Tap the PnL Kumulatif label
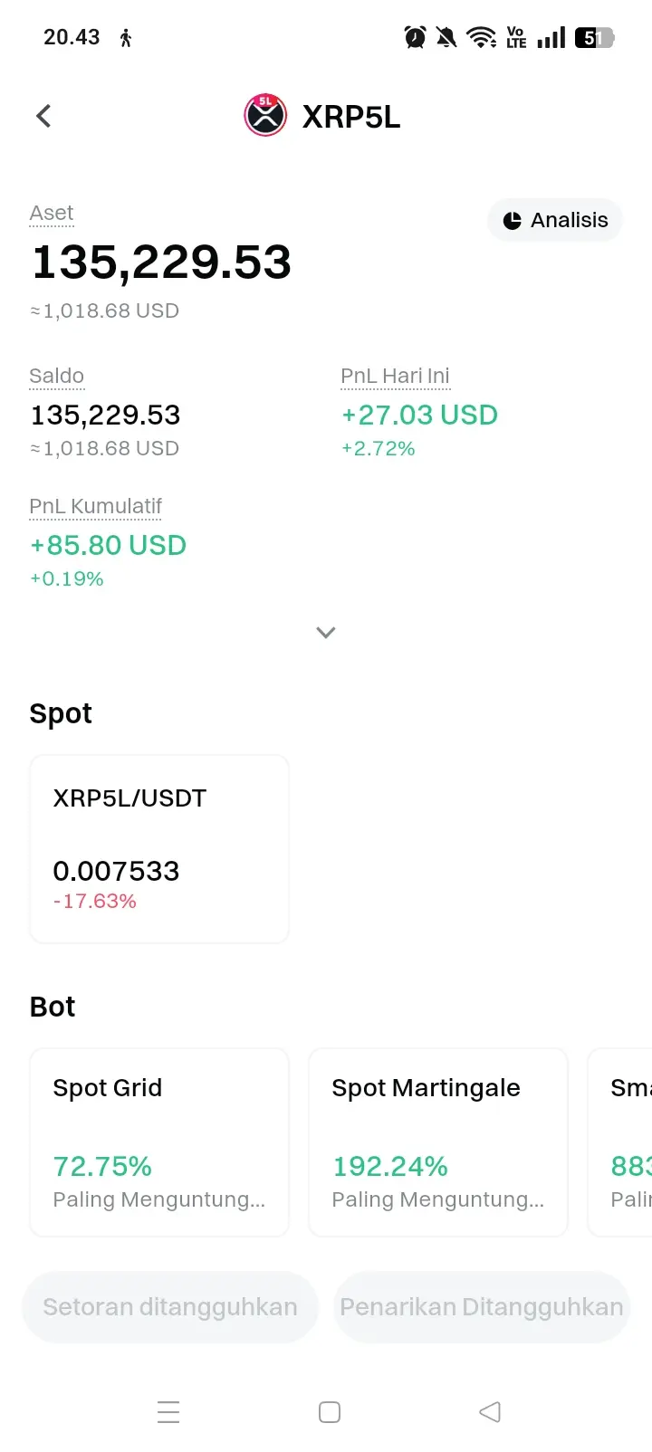Screen dimensions: 652x1452 point(96,506)
